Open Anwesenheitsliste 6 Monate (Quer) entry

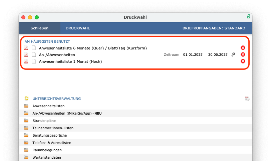tap(93, 48)
